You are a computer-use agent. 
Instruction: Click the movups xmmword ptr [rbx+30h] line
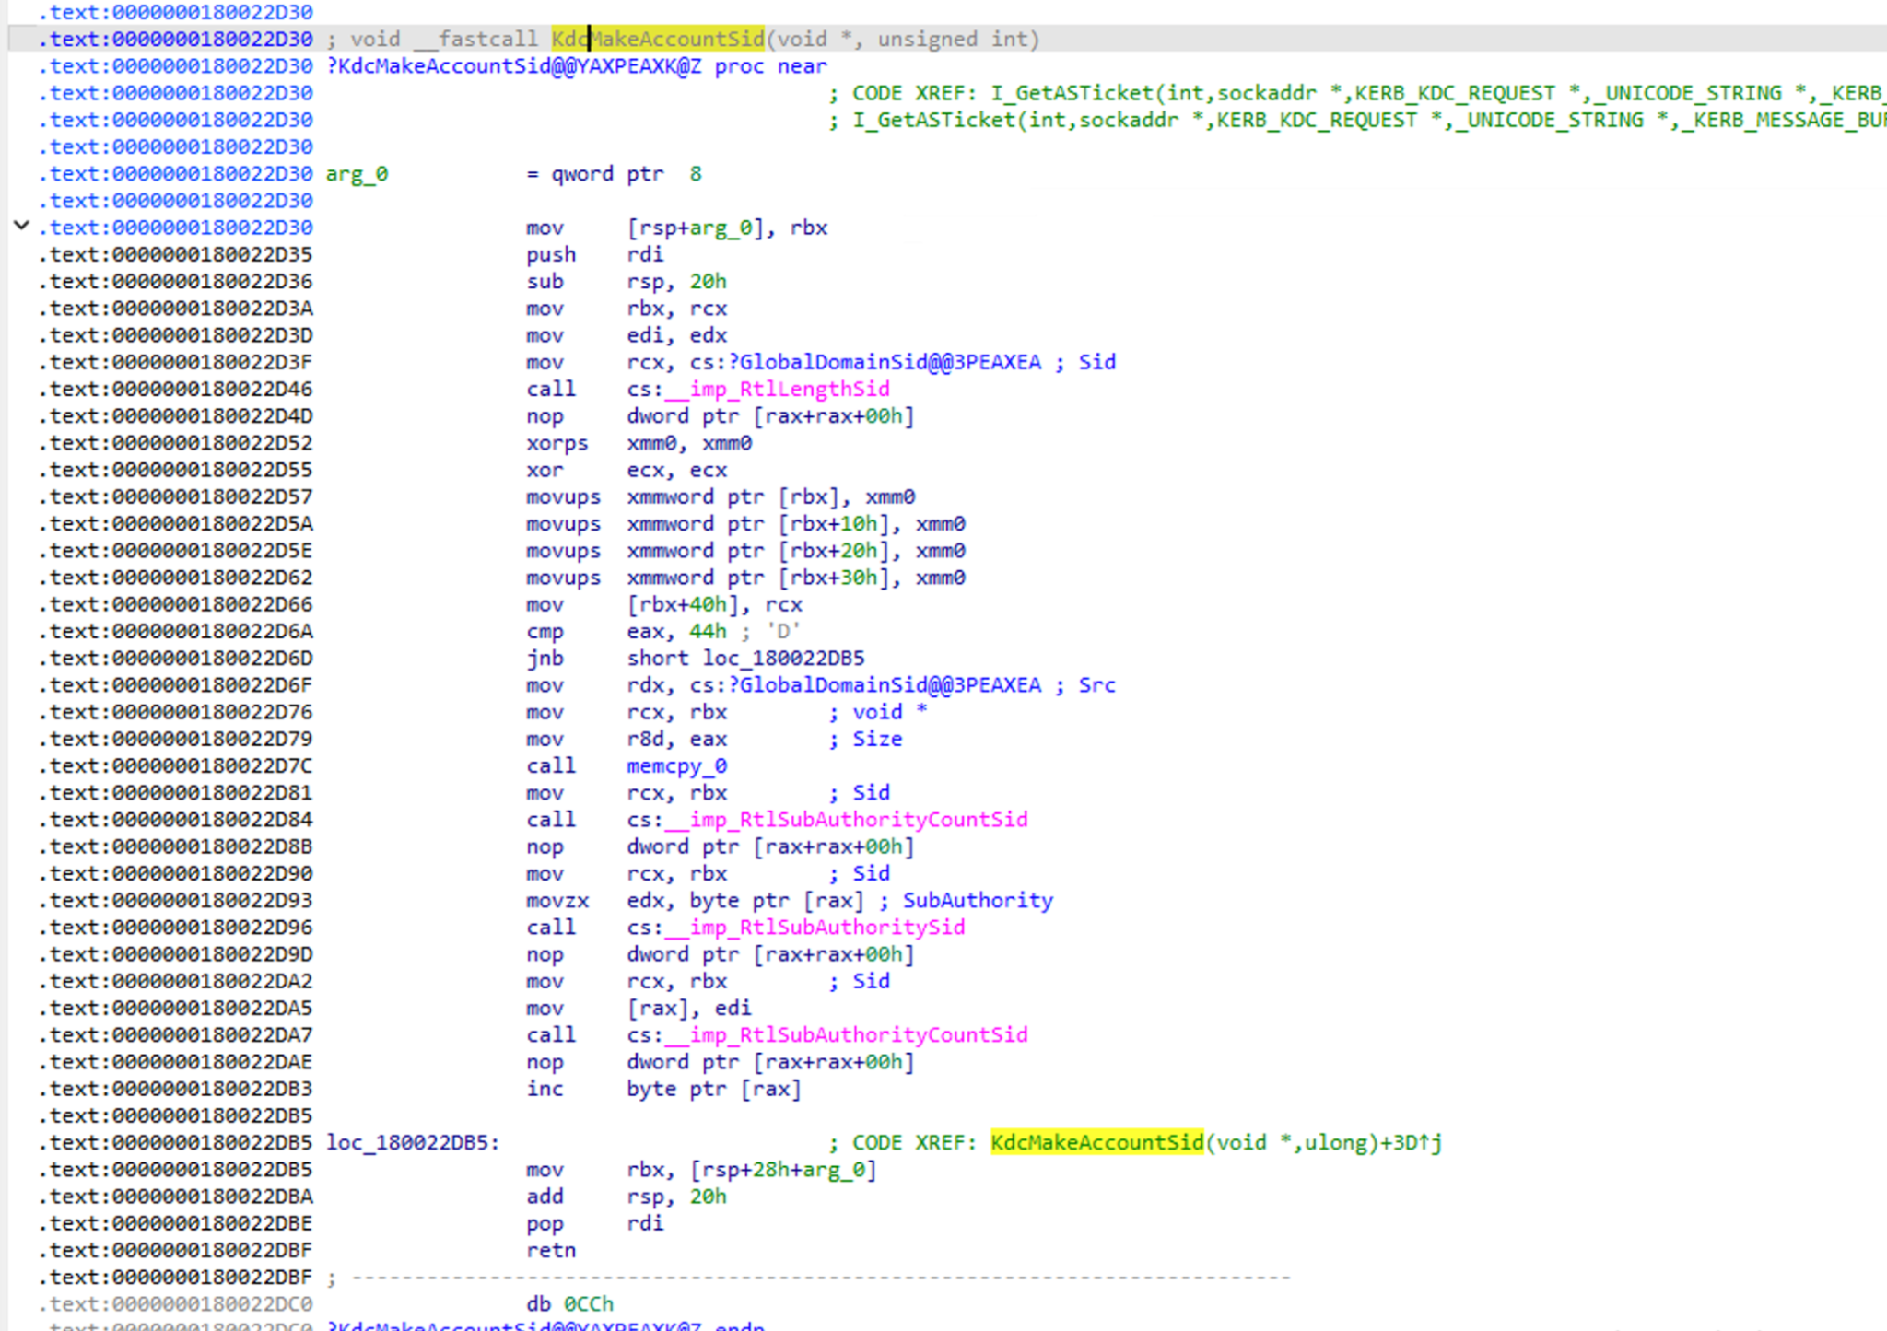[x=745, y=578]
